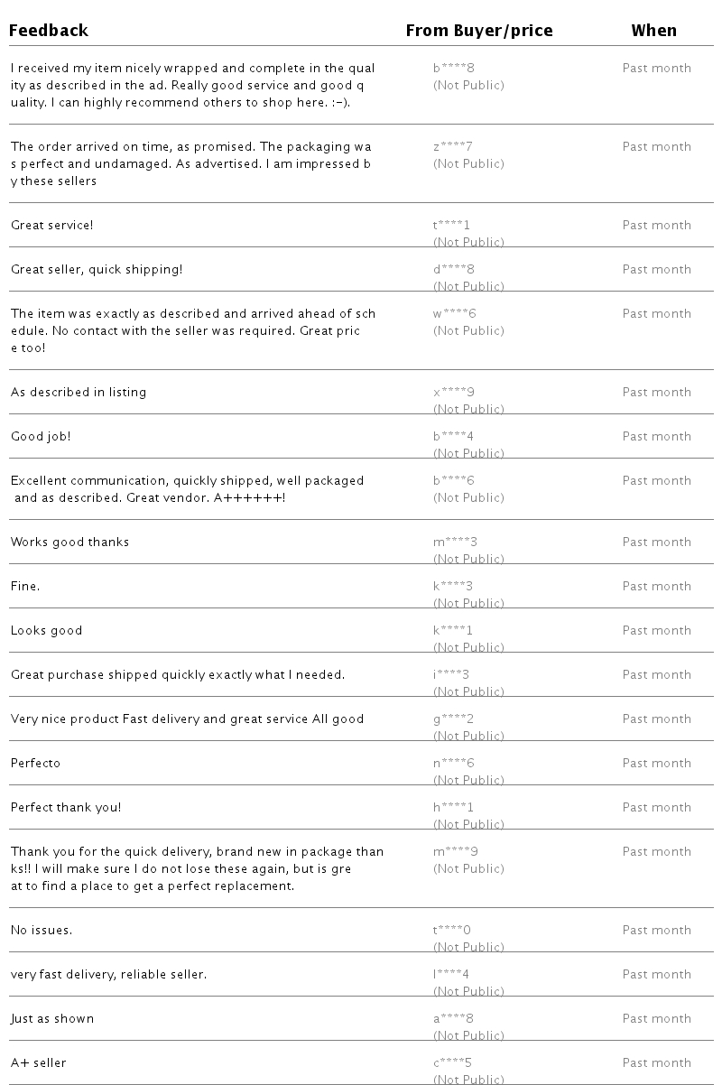The image size is (722, 1085).
Task: Select buyer b****8 username
Action: (454, 68)
